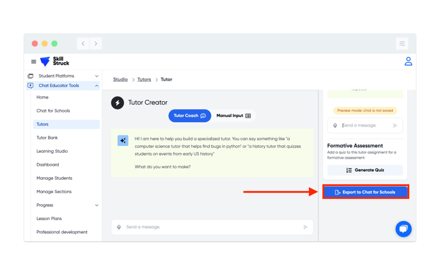Click Preview mode chat not saved badge

(365, 111)
